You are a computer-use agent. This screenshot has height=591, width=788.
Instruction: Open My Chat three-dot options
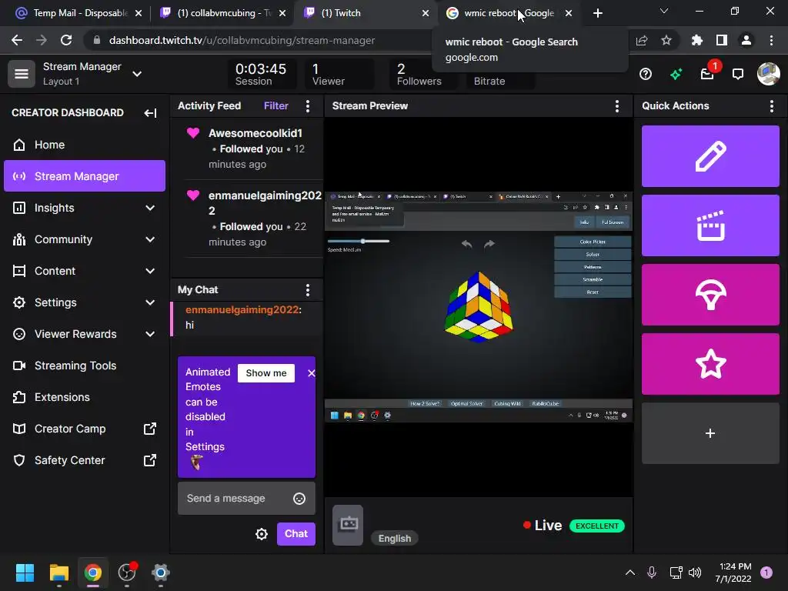tap(308, 290)
